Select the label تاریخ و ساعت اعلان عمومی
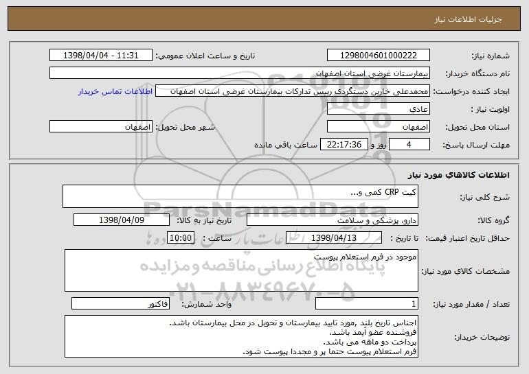The height and width of the screenshot is (374, 529). pos(205,56)
